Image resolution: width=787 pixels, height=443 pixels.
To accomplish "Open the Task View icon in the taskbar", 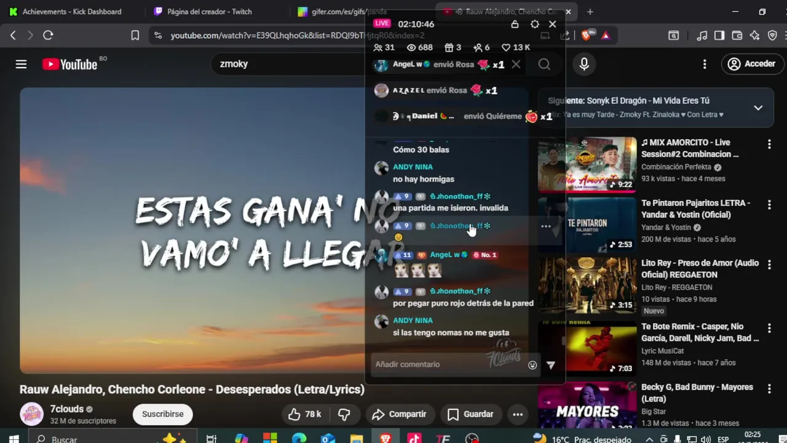I will [212, 439].
